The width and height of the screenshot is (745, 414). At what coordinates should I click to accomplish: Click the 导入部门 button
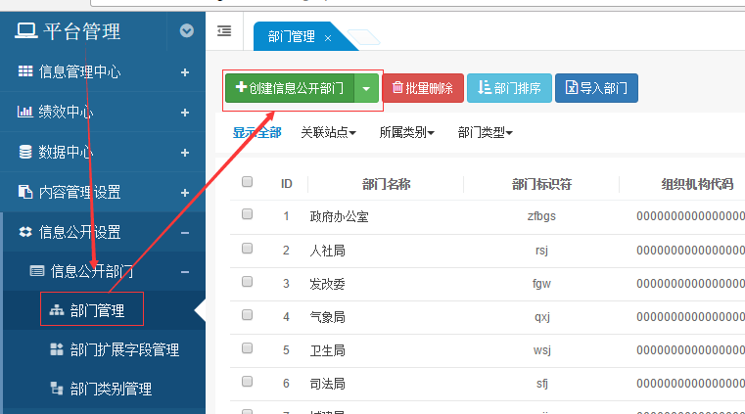[597, 88]
